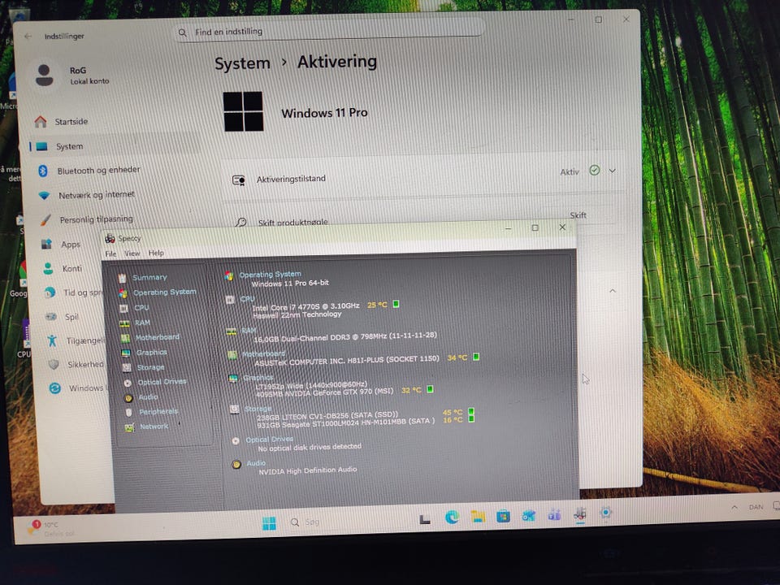Select Graphics in Speccy sidebar
The width and height of the screenshot is (780, 585).
[152, 352]
